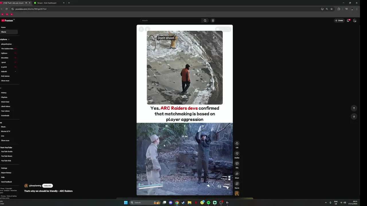This screenshot has height=206, width=367.
Task: Open Live under Explore
Action: tap(3, 136)
